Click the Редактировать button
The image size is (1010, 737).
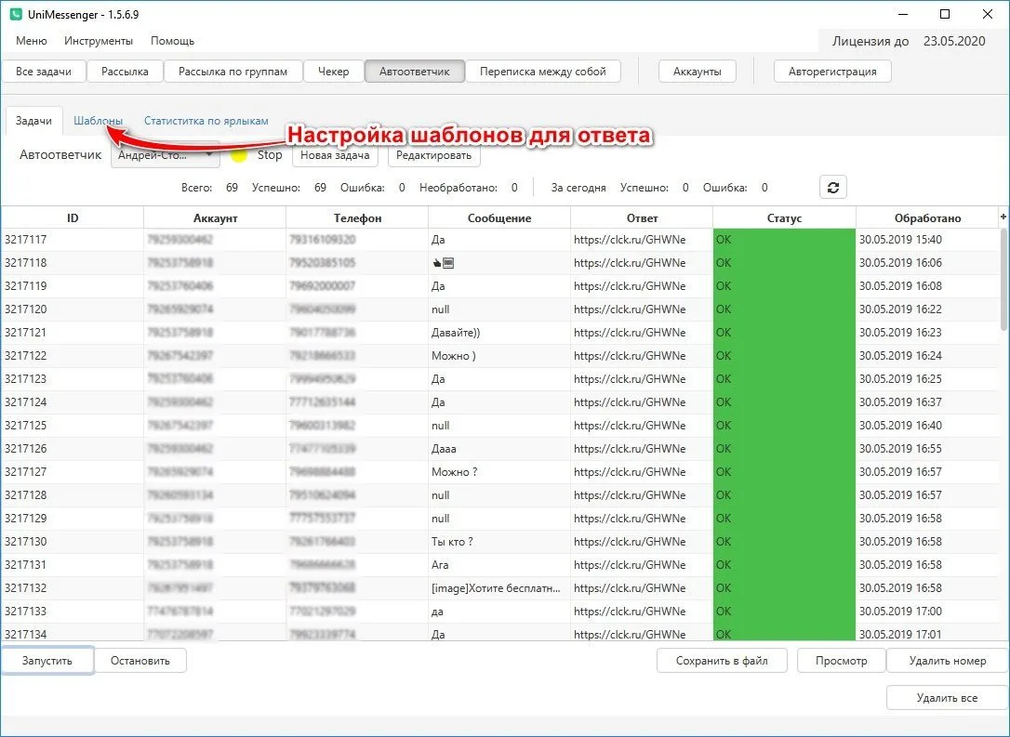tap(433, 155)
